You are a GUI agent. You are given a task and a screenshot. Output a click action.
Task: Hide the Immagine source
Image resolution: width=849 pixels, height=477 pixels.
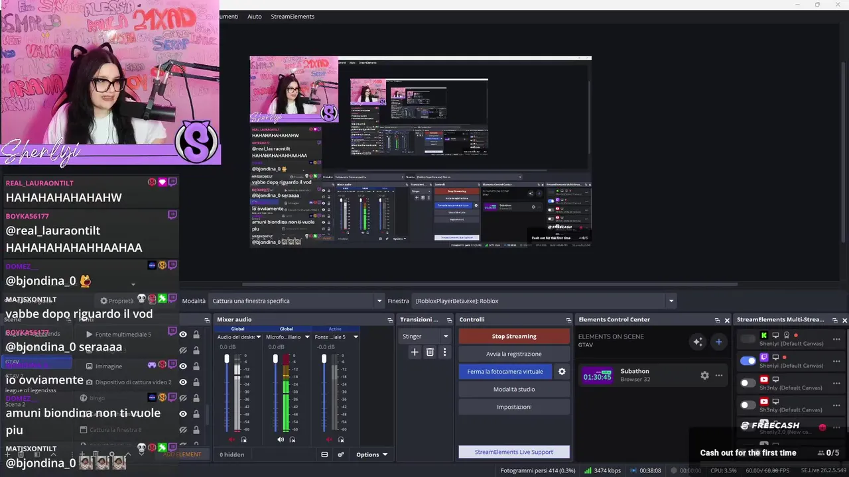pyautogui.click(x=183, y=366)
